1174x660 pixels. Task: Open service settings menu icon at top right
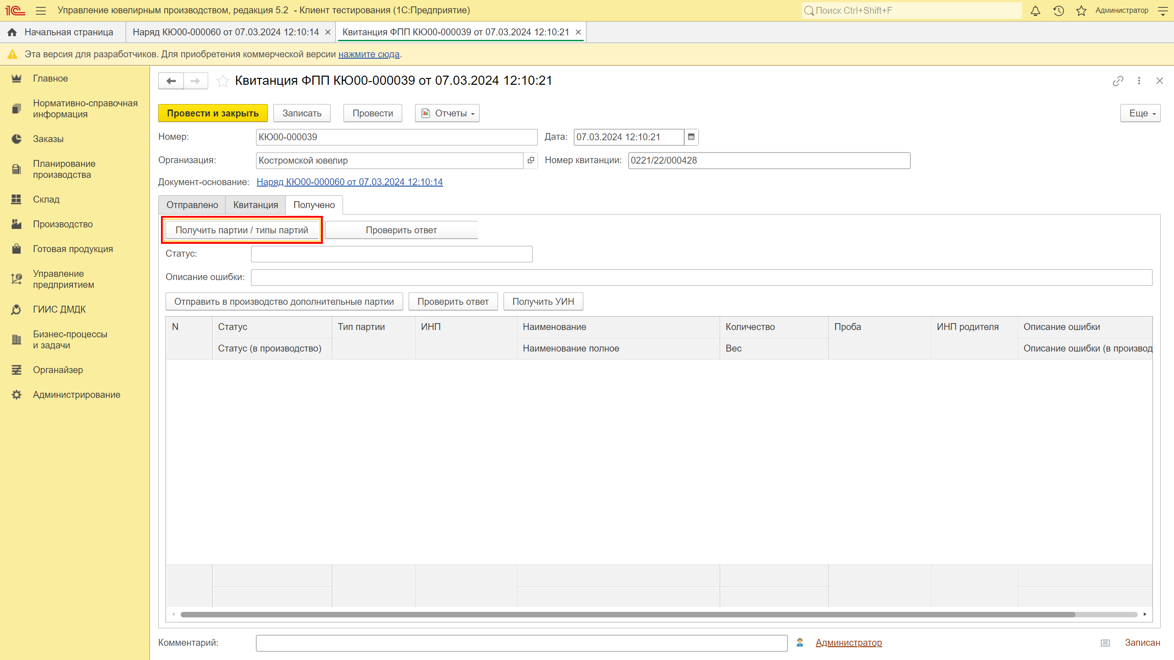1163,11
